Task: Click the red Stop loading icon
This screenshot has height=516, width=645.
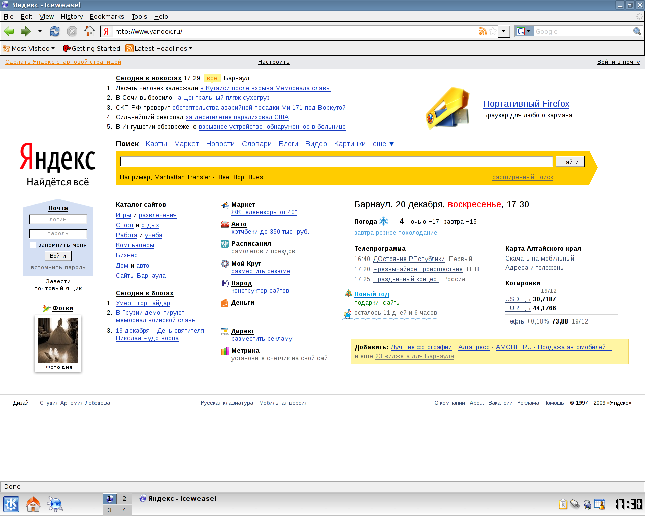Action: tap(72, 31)
